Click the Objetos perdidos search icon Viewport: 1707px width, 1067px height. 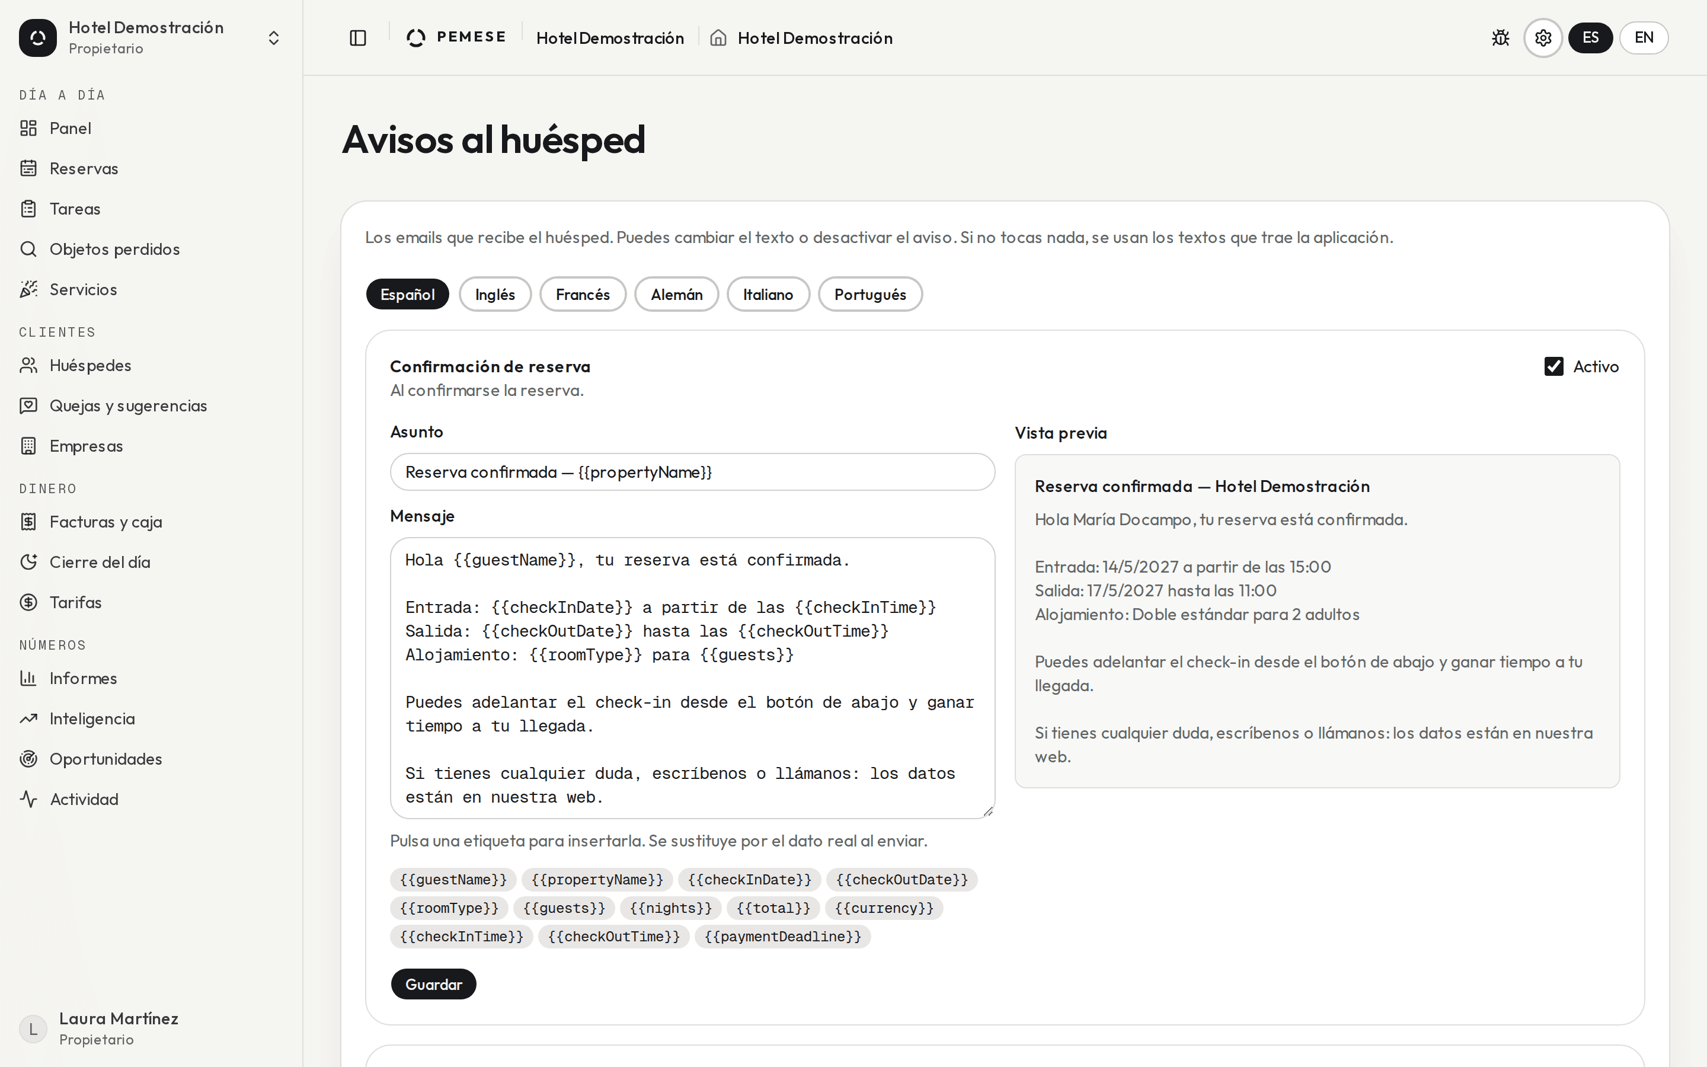pyautogui.click(x=28, y=248)
